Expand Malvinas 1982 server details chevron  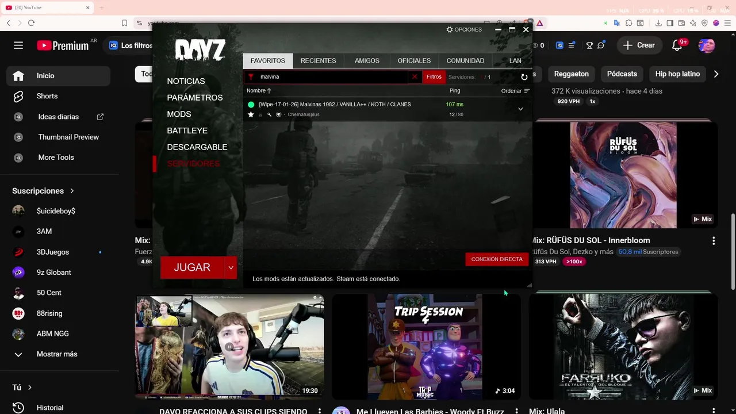click(x=520, y=109)
